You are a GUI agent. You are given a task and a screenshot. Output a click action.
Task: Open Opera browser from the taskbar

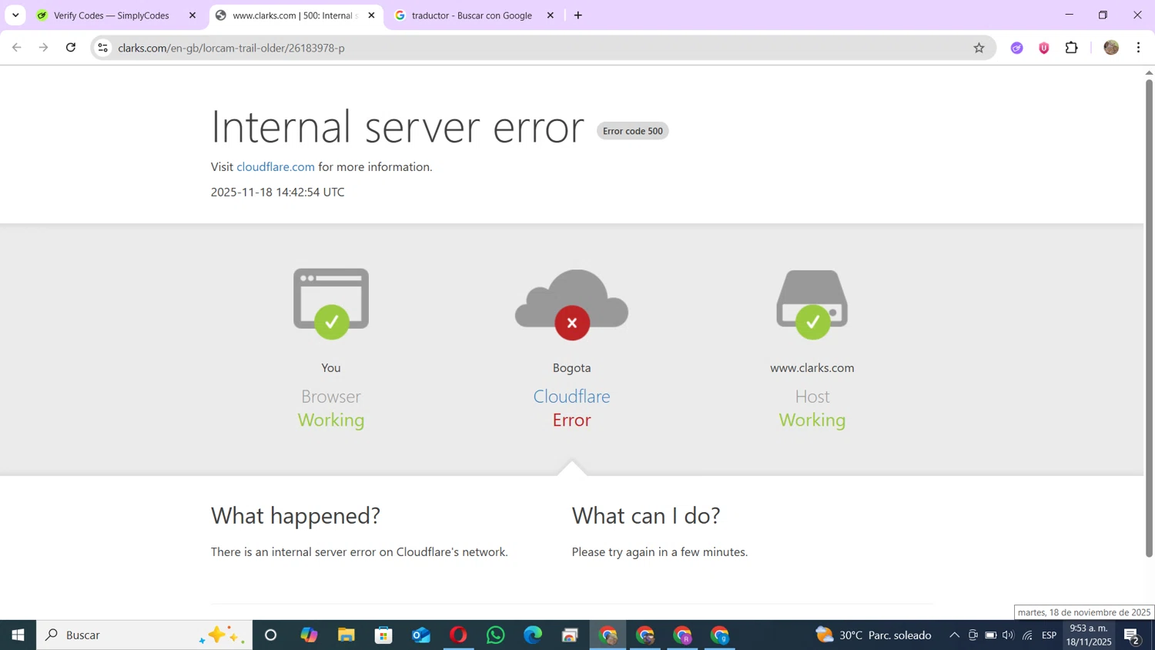coord(458,635)
